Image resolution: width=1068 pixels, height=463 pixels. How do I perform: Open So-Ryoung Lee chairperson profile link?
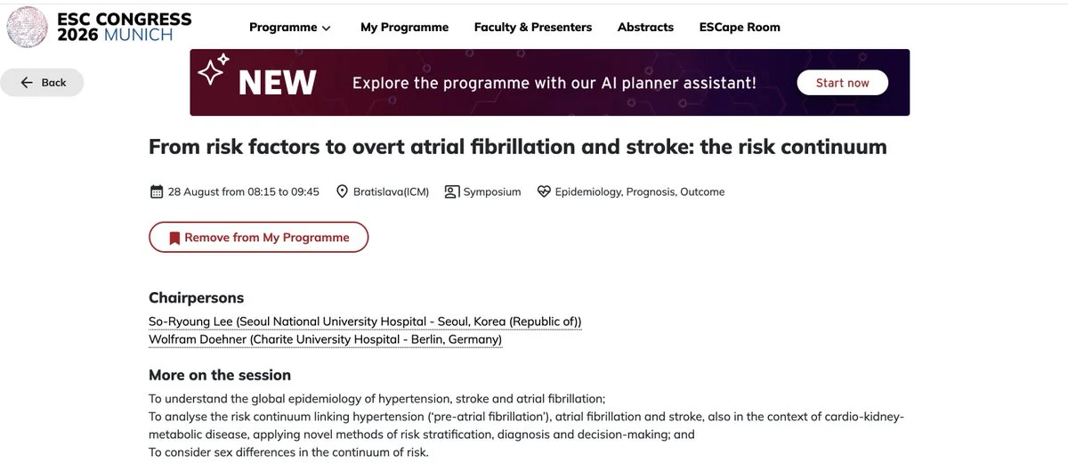coord(365,321)
